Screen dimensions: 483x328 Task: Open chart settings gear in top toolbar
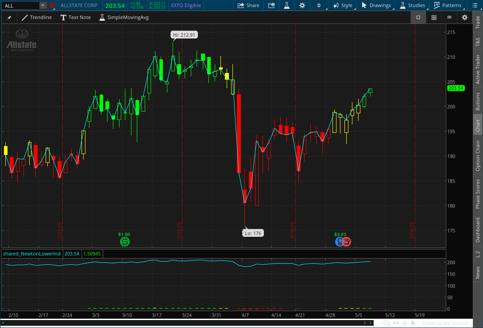[302, 5]
